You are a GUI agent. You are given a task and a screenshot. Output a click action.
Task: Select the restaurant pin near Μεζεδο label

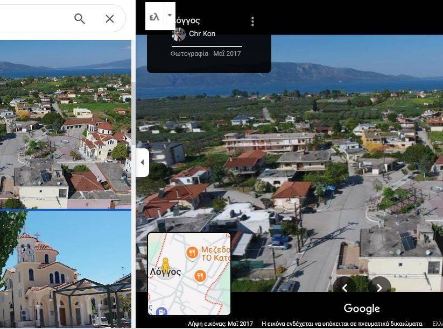tap(192, 252)
